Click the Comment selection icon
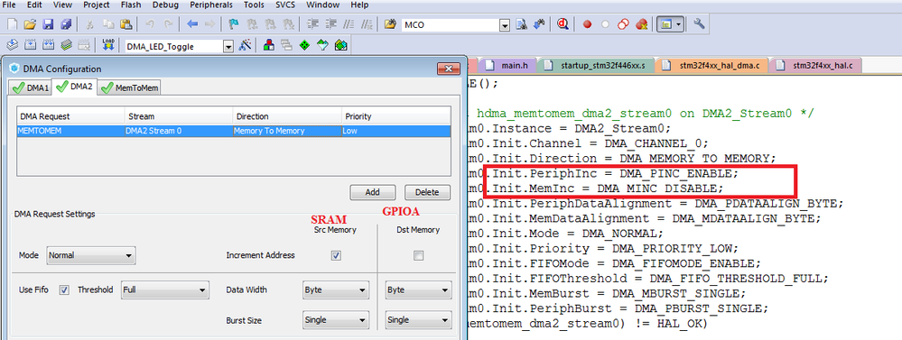Screen dimensions: 902x340 pyautogui.click(x=349, y=24)
